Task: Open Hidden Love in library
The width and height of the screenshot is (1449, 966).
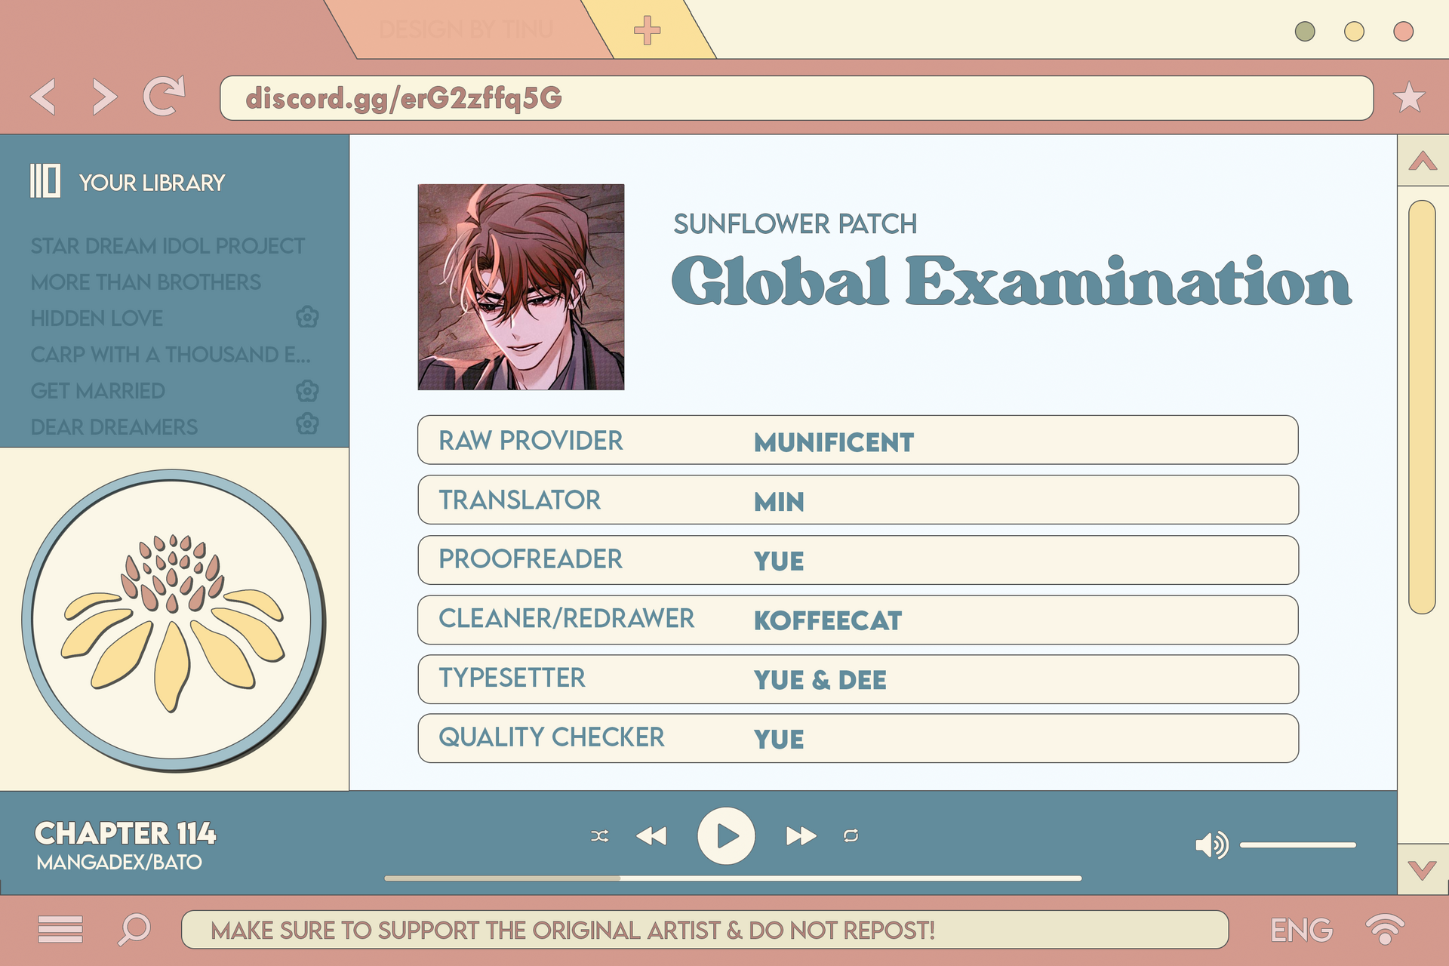Action: 97,318
